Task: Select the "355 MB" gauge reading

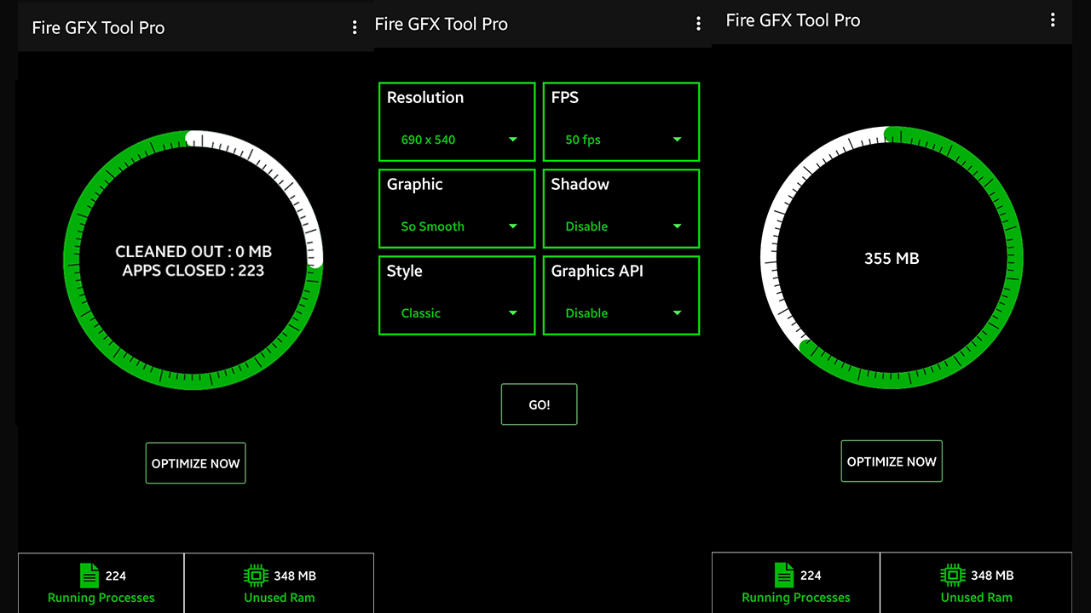Action: pyautogui.click(x=892, y=259)
